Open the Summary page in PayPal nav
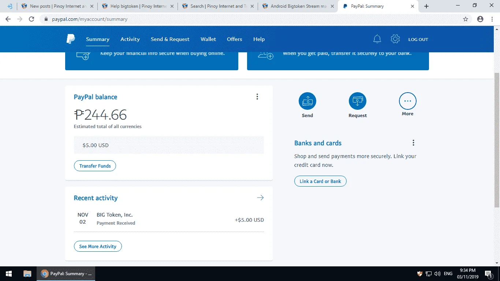This screenshot has height=281, width=500. (x=98, y=40)
